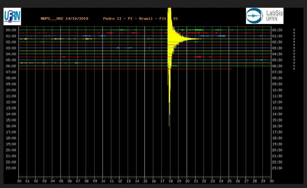The height and width of the screenshot is (188, 307).
Task: Click the 09:30 right-side time label
Action: [277, 84]
